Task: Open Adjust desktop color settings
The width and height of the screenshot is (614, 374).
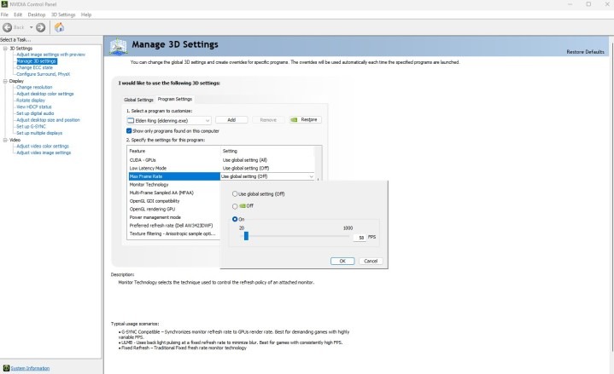Action: tap(45, 94)
